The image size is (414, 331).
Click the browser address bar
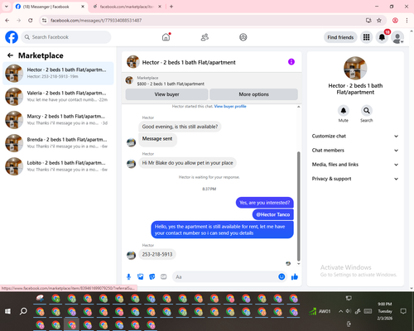click(205, 20)
